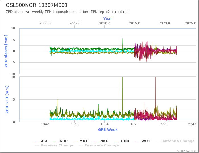This screenshot has height=153, width=199.
Task: Toggle the GOP series legend entry
Action: tap(61, 141)
